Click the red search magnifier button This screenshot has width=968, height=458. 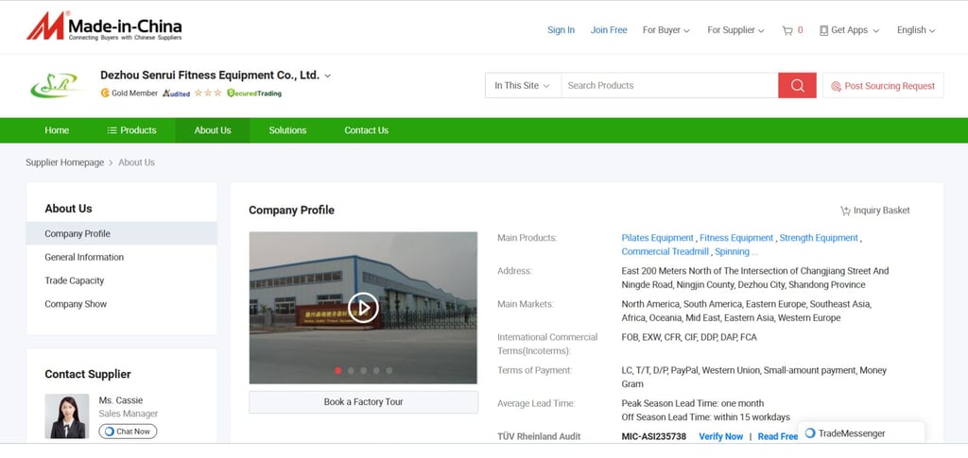(x=797, y=86)
